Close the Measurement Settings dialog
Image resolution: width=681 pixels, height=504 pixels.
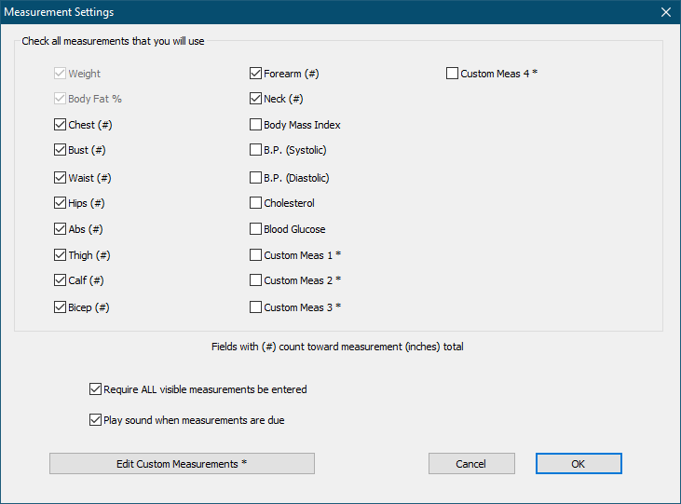click(x=665, y=12)
